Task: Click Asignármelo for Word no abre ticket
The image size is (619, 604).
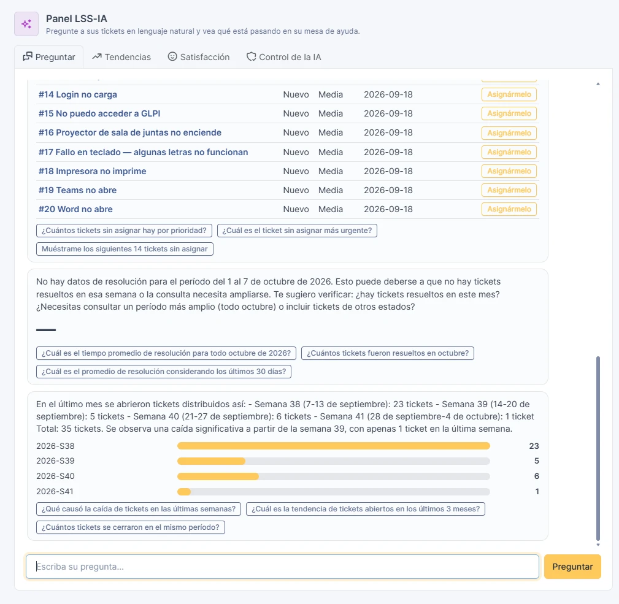Action: (x=509, y=209)
